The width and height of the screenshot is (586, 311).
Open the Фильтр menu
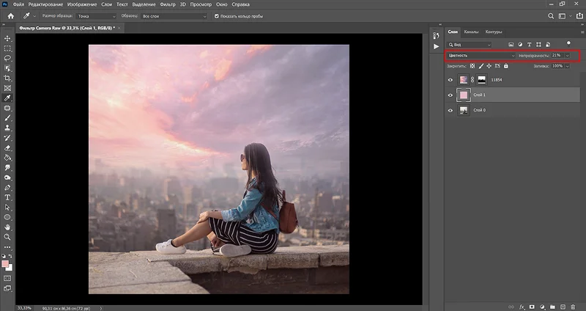tap(168, 4)
